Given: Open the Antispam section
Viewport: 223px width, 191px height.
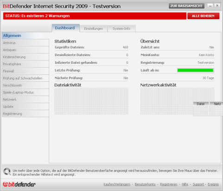Looking at the screenshot, I should pyautogui.click(x=25, y=50).
